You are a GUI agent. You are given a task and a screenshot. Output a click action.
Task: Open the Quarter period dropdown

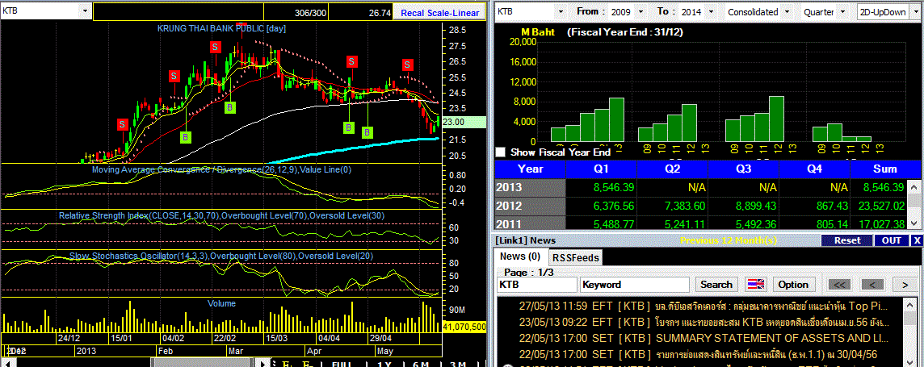[x=843, y=11]
